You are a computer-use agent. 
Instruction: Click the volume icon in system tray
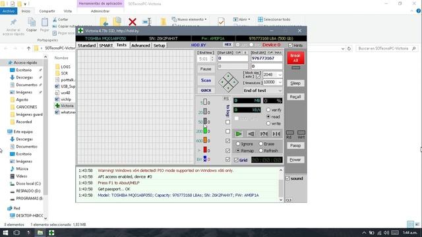coord(386,232)
